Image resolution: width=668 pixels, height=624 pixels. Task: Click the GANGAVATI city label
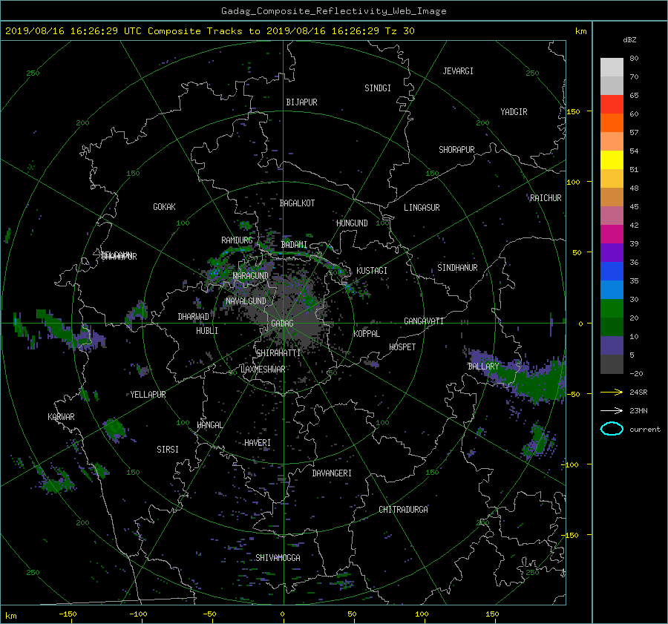[424, 321]
